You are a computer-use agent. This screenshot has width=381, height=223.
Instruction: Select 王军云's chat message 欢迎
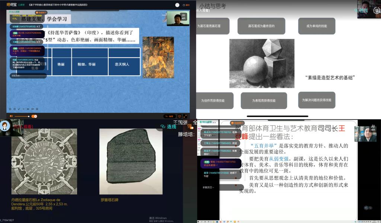pyautogui.click(x=220, y=143)
